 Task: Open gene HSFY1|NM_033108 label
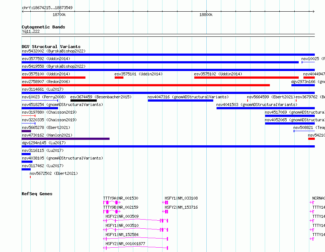point(181,198)
